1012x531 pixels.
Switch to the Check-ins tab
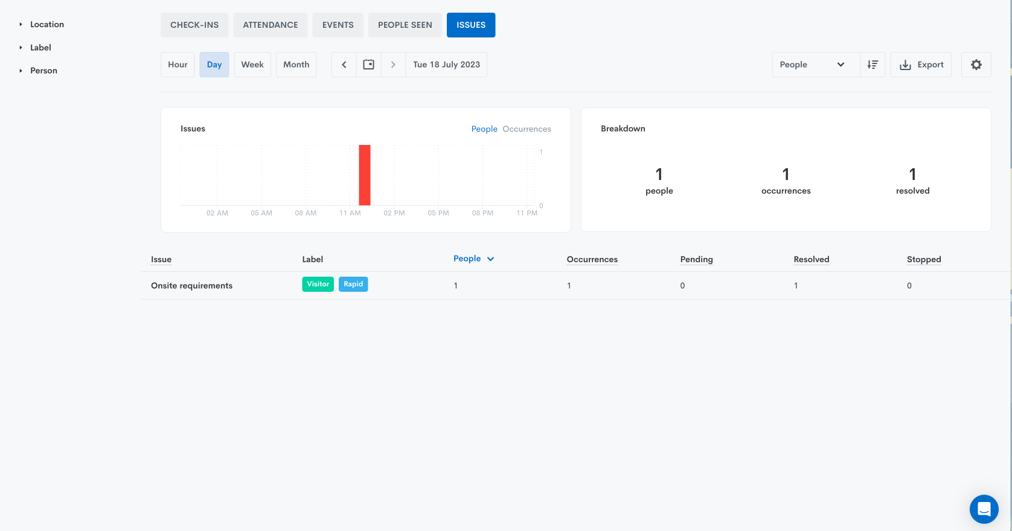(x=194, y=25)
